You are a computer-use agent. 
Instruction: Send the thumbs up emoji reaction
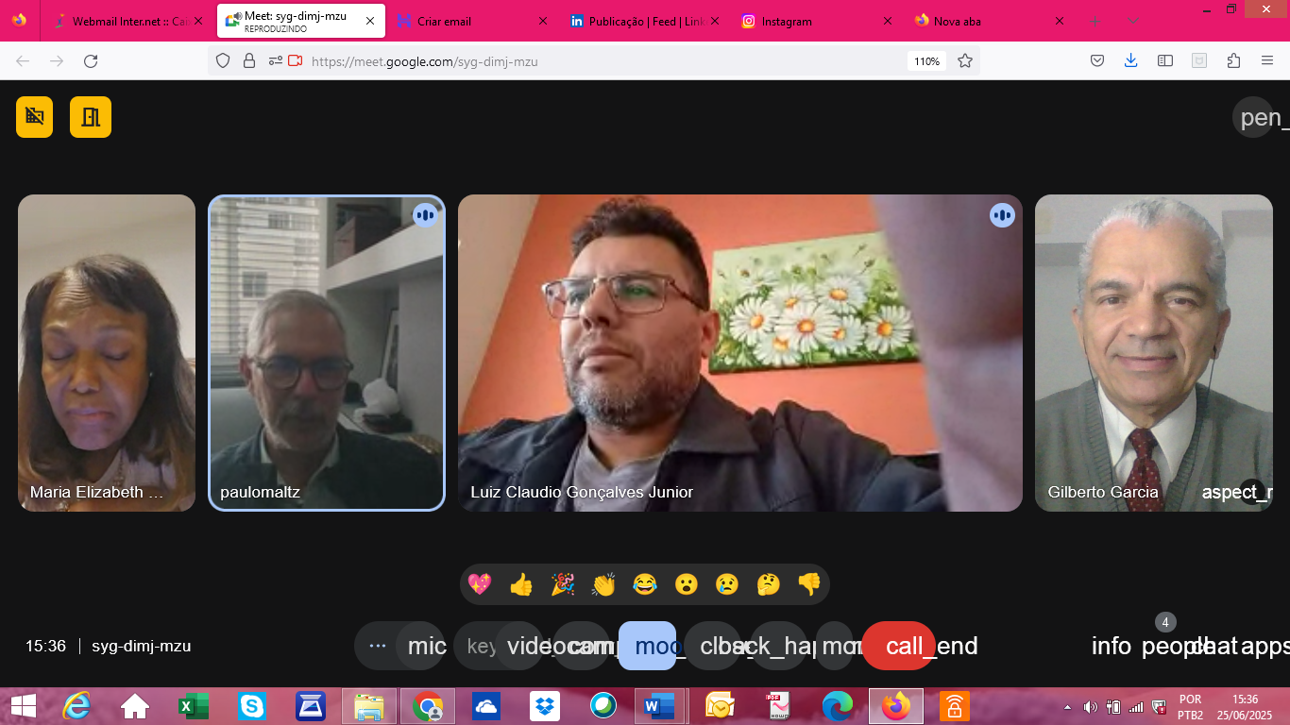521,585
